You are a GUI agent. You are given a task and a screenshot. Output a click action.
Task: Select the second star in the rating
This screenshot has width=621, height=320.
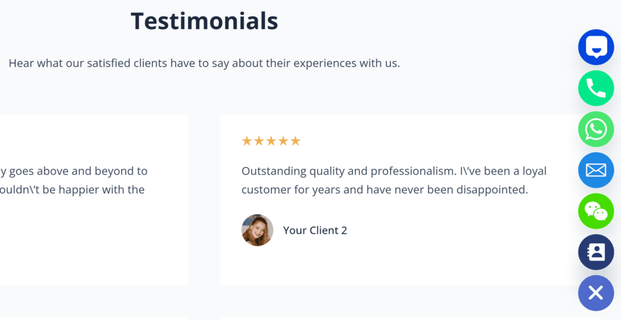coord(259,140)
